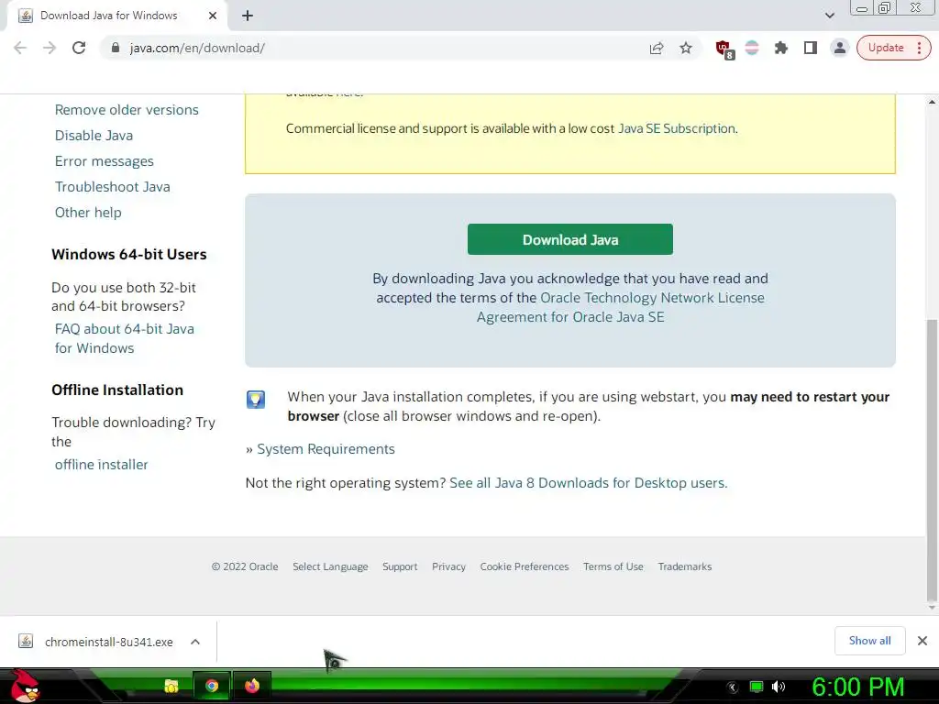Click the volume speaker tray icon
939x704 pixels.
click(779, 687)
